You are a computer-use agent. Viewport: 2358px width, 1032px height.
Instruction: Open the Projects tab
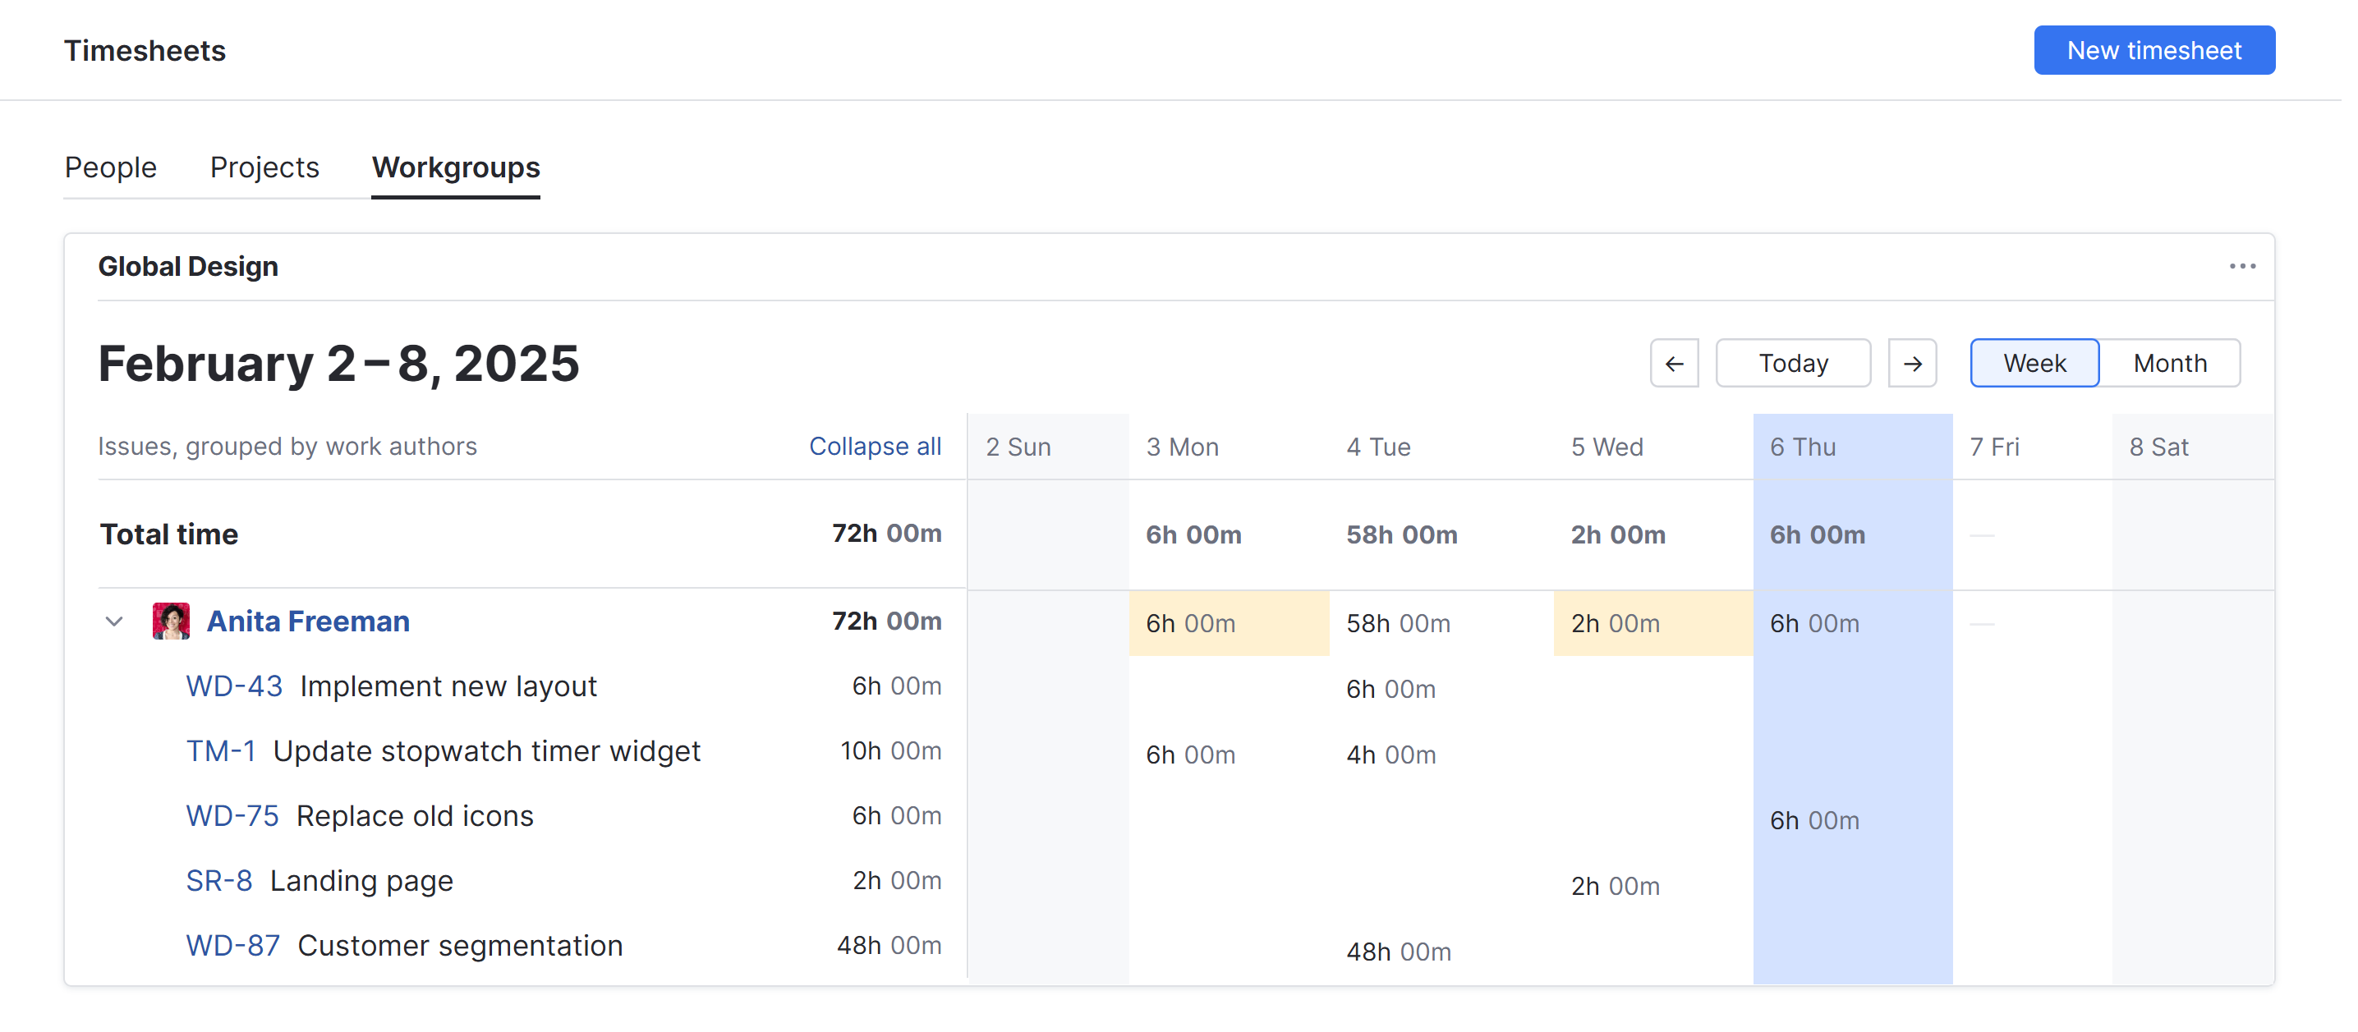pos(264,167)
